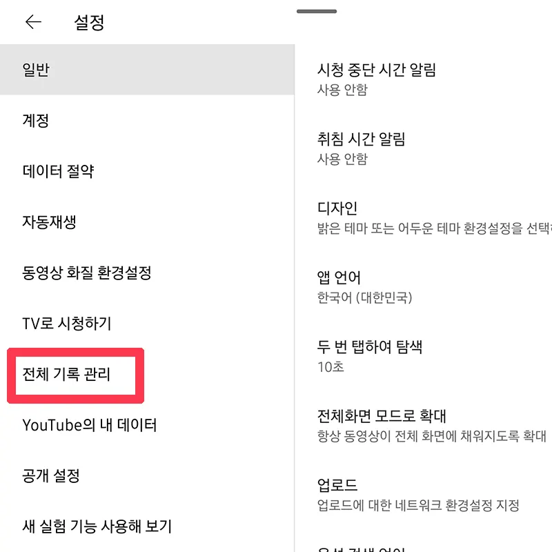This screenshot has width=552, height=552.
Task: Go back using the arrow icon
Action: pos(33,22)
